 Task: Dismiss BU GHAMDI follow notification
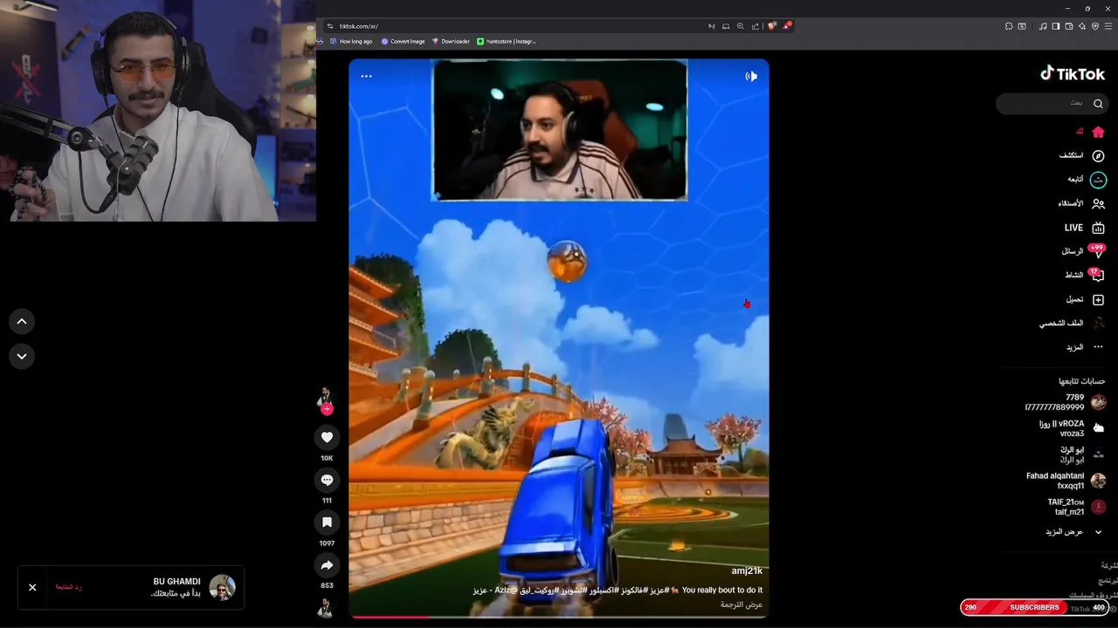point(32,587)
